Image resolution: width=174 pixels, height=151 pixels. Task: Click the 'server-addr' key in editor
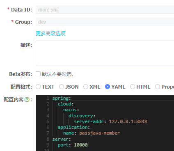(x=89, y=121)
